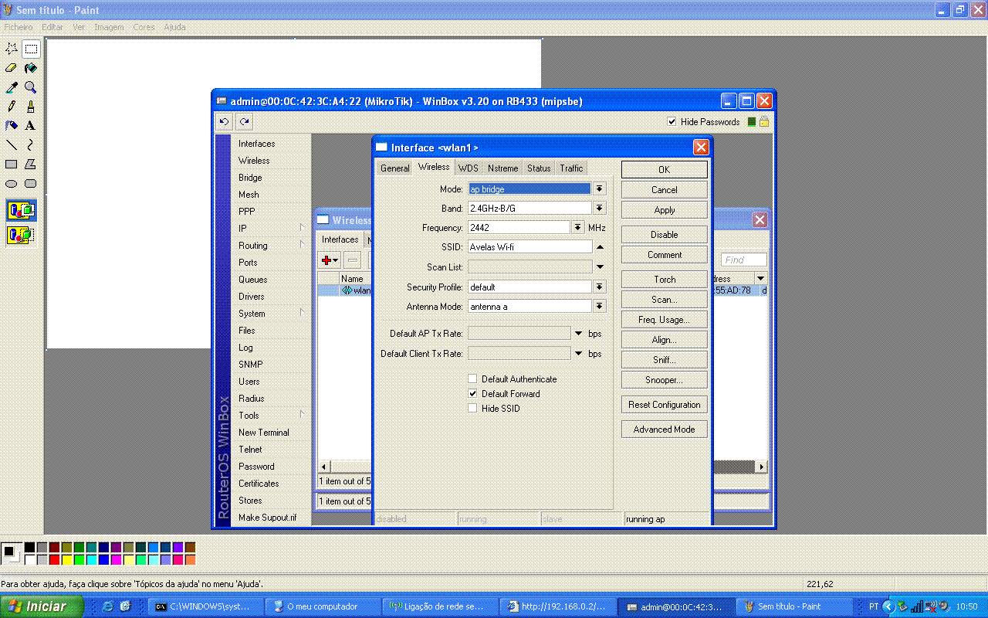Pick the Polygon shape tool
This screenshot has width=988, height=618.
click(x=31, y=164)
